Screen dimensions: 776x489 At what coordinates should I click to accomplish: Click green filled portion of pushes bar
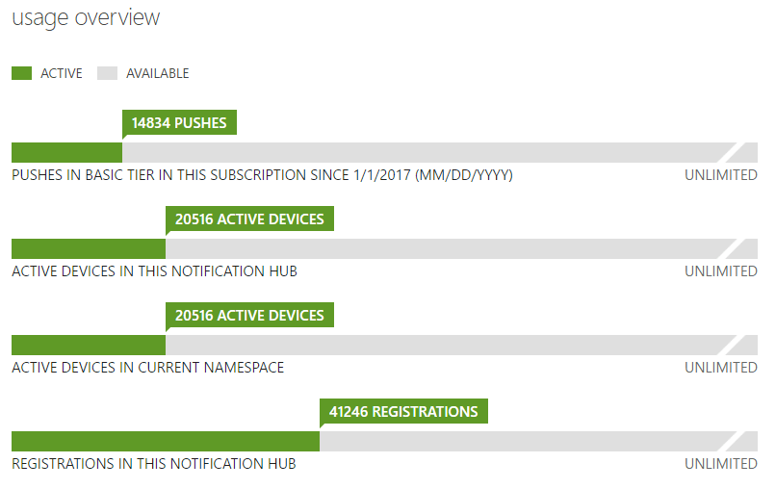coord(66,152)
